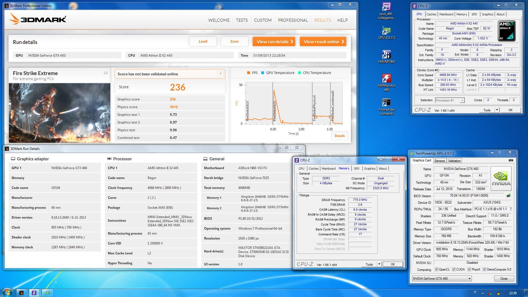Screen dimensions: 528x297
Task: Click the Save button in Run details
Action: click(x=234, y=42)
